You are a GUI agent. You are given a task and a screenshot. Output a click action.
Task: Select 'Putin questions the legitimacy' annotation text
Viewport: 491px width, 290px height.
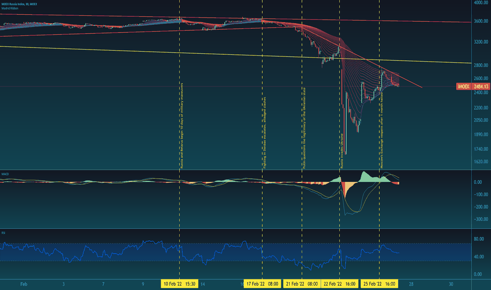point(304,128)
